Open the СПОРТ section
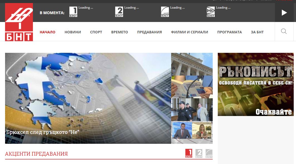 [x=96, y=32]
